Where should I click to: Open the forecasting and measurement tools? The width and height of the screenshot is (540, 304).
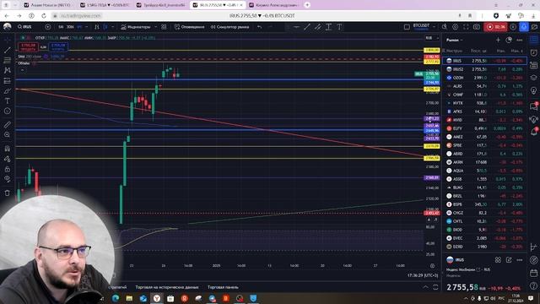click(x=8, y=81)
